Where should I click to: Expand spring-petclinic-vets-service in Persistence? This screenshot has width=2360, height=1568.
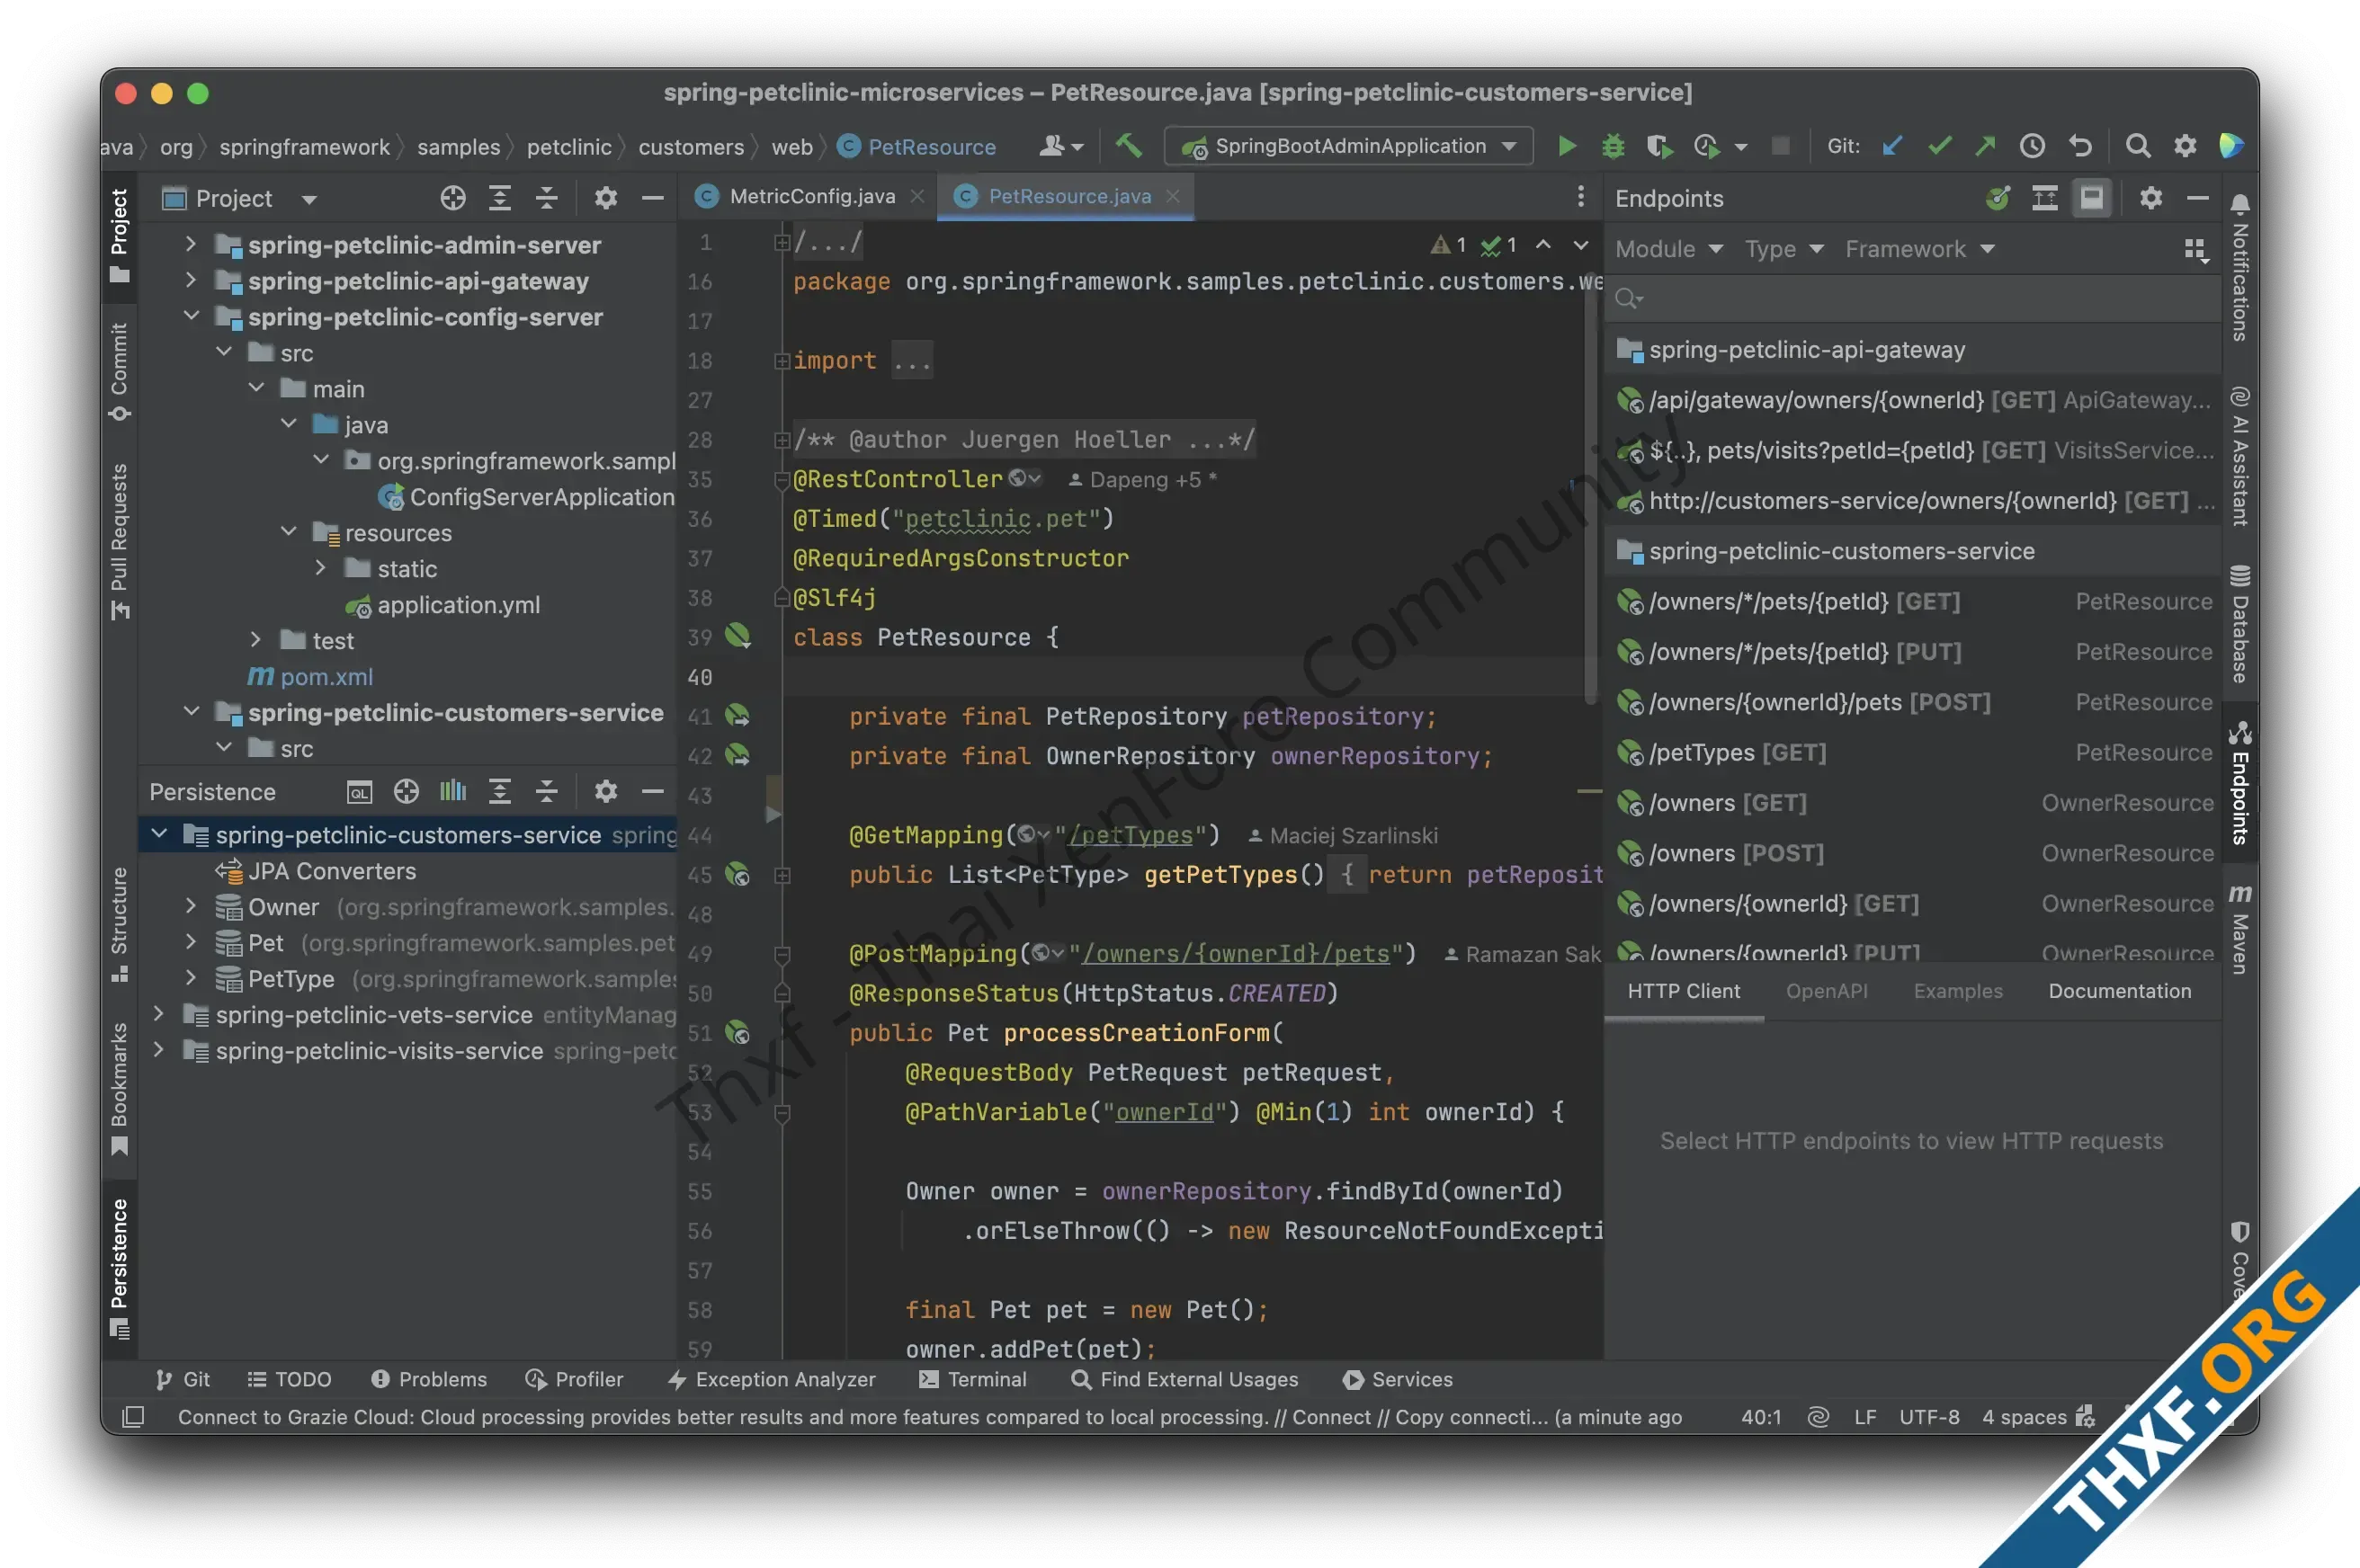tap(158, 1014)
